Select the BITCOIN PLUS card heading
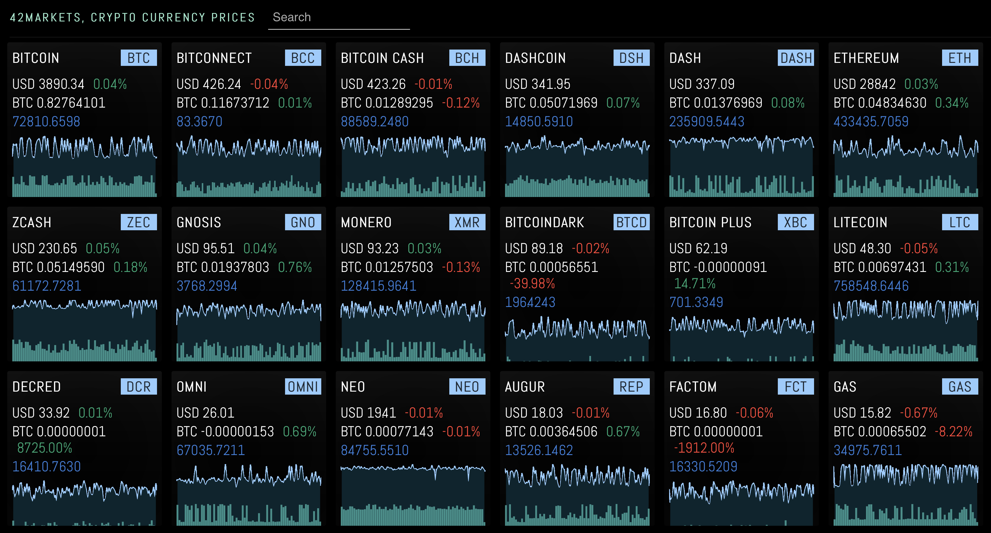The height and width of the screenshot is (533, 991). click(710, 222)
